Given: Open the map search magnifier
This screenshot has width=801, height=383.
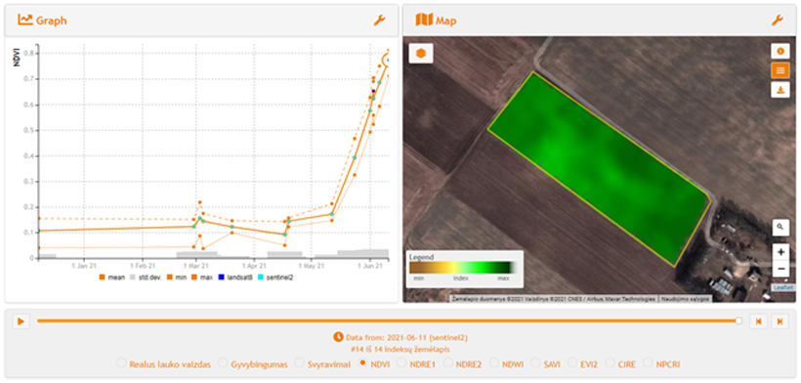Looking at the screenshot, I should coord(780,227).
